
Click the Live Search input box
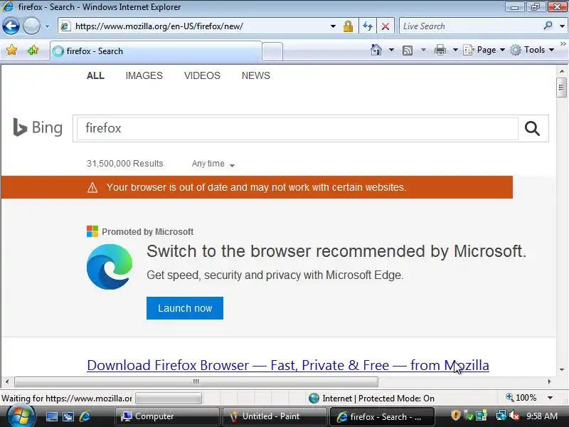point(470,26)
